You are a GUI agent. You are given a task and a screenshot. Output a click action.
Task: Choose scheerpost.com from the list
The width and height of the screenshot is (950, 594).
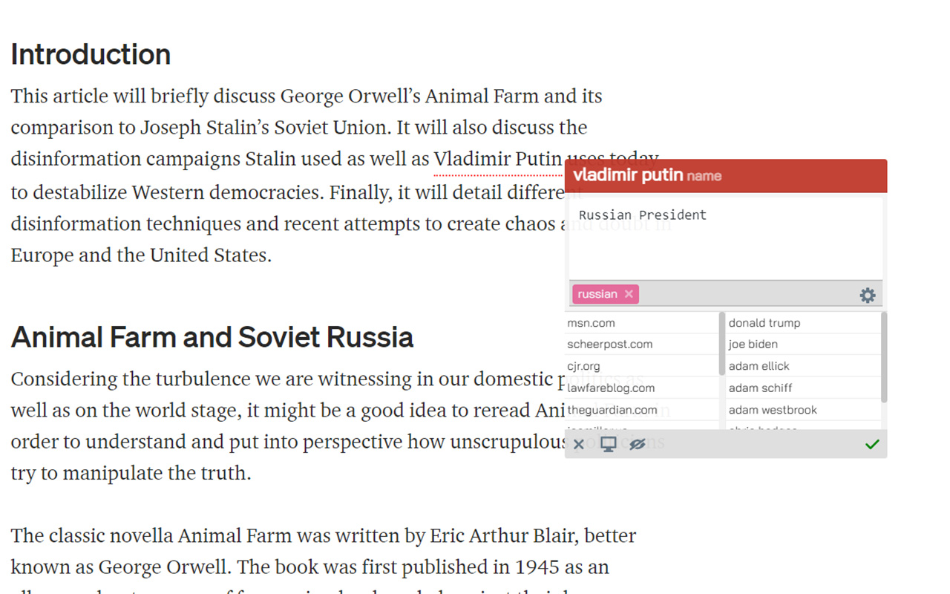tap(641, 345)
